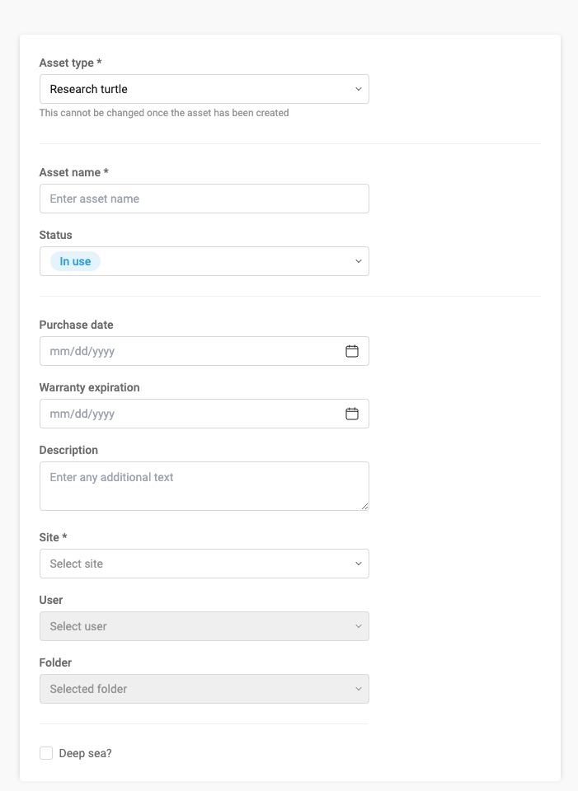Viewport: 578px width, 791px height.
Task: Open the "Select user" dropdown
Action: (198, 626)
